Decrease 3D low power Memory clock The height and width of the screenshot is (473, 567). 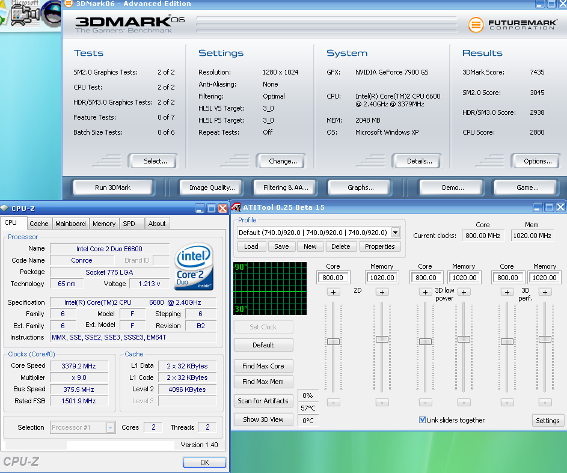(464, 402)
